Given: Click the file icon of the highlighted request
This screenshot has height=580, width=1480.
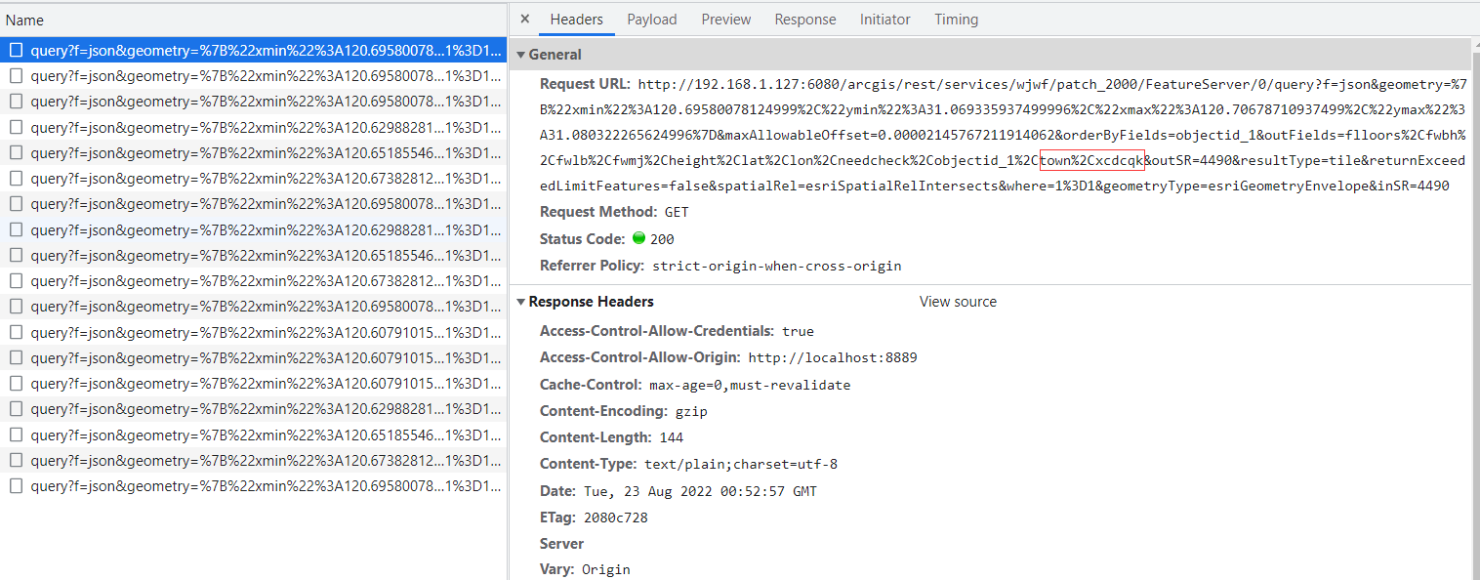Looking at the screenshot, I should pos(16,50).
